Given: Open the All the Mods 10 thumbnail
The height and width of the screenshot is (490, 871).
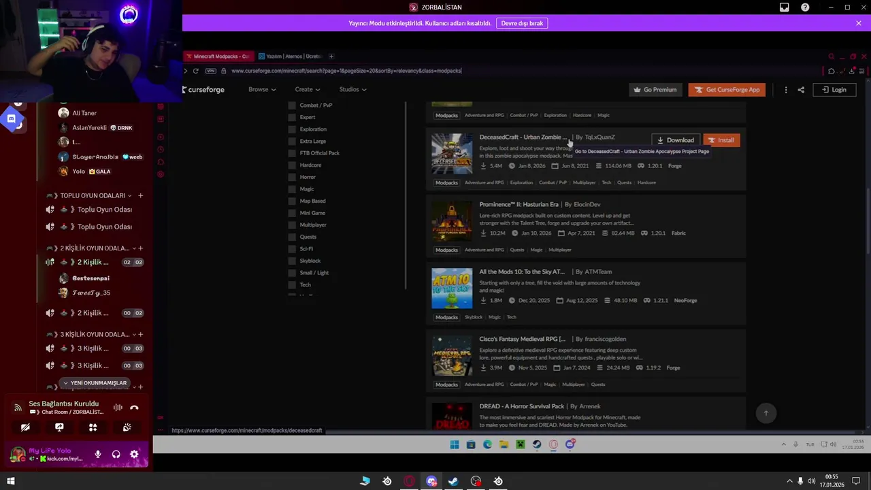Looking at the screenshot, I should [x=452, y=289].
